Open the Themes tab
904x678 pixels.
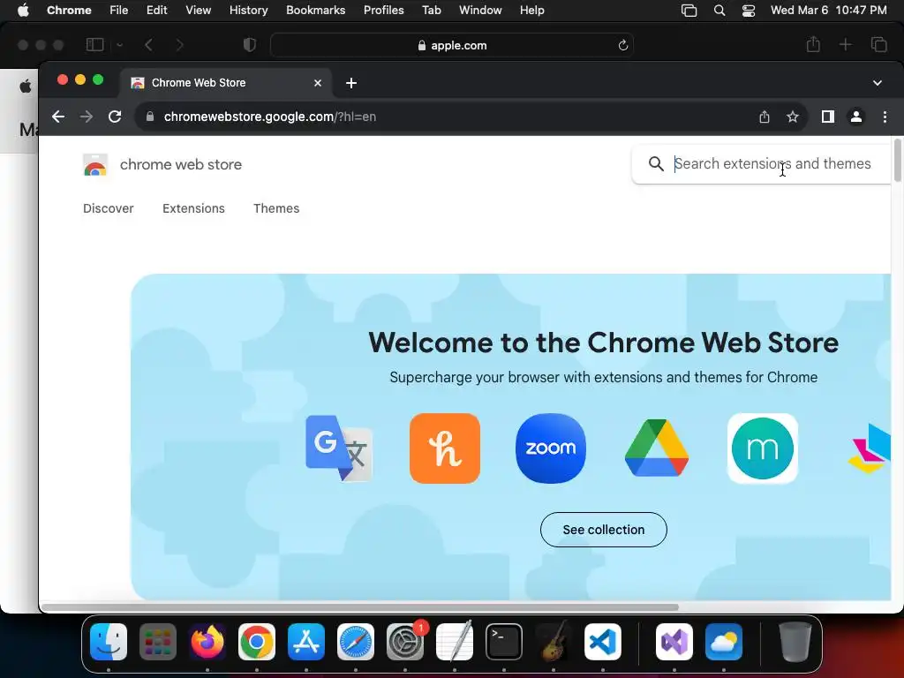pos(276,208)
